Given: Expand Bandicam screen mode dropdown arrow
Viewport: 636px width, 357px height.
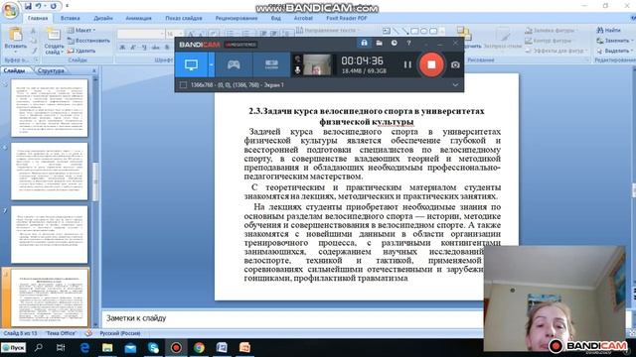Looking at the screenshot, I should tap(212, 64).
